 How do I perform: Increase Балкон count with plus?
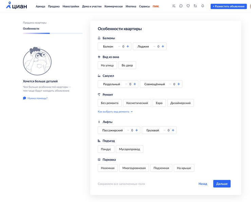pos(128,46)
